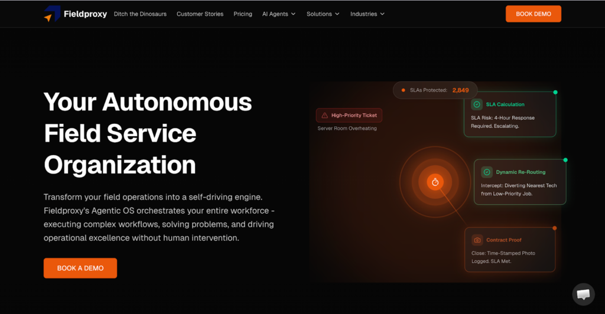Click 'Intercept: Diverting Nearest Tech' text

pos(519,186)
